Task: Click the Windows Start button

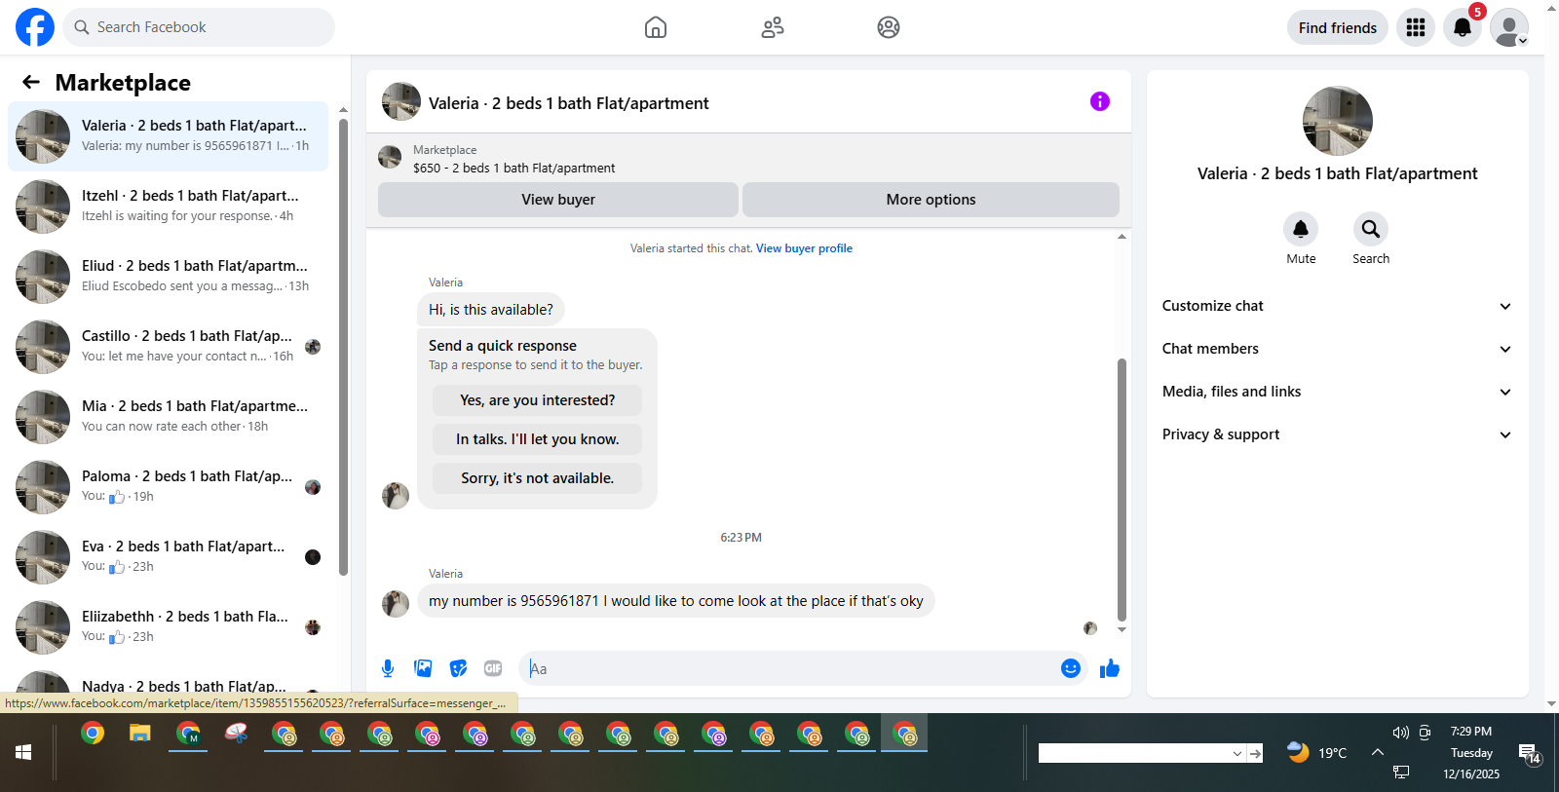Action: point(23,752)
